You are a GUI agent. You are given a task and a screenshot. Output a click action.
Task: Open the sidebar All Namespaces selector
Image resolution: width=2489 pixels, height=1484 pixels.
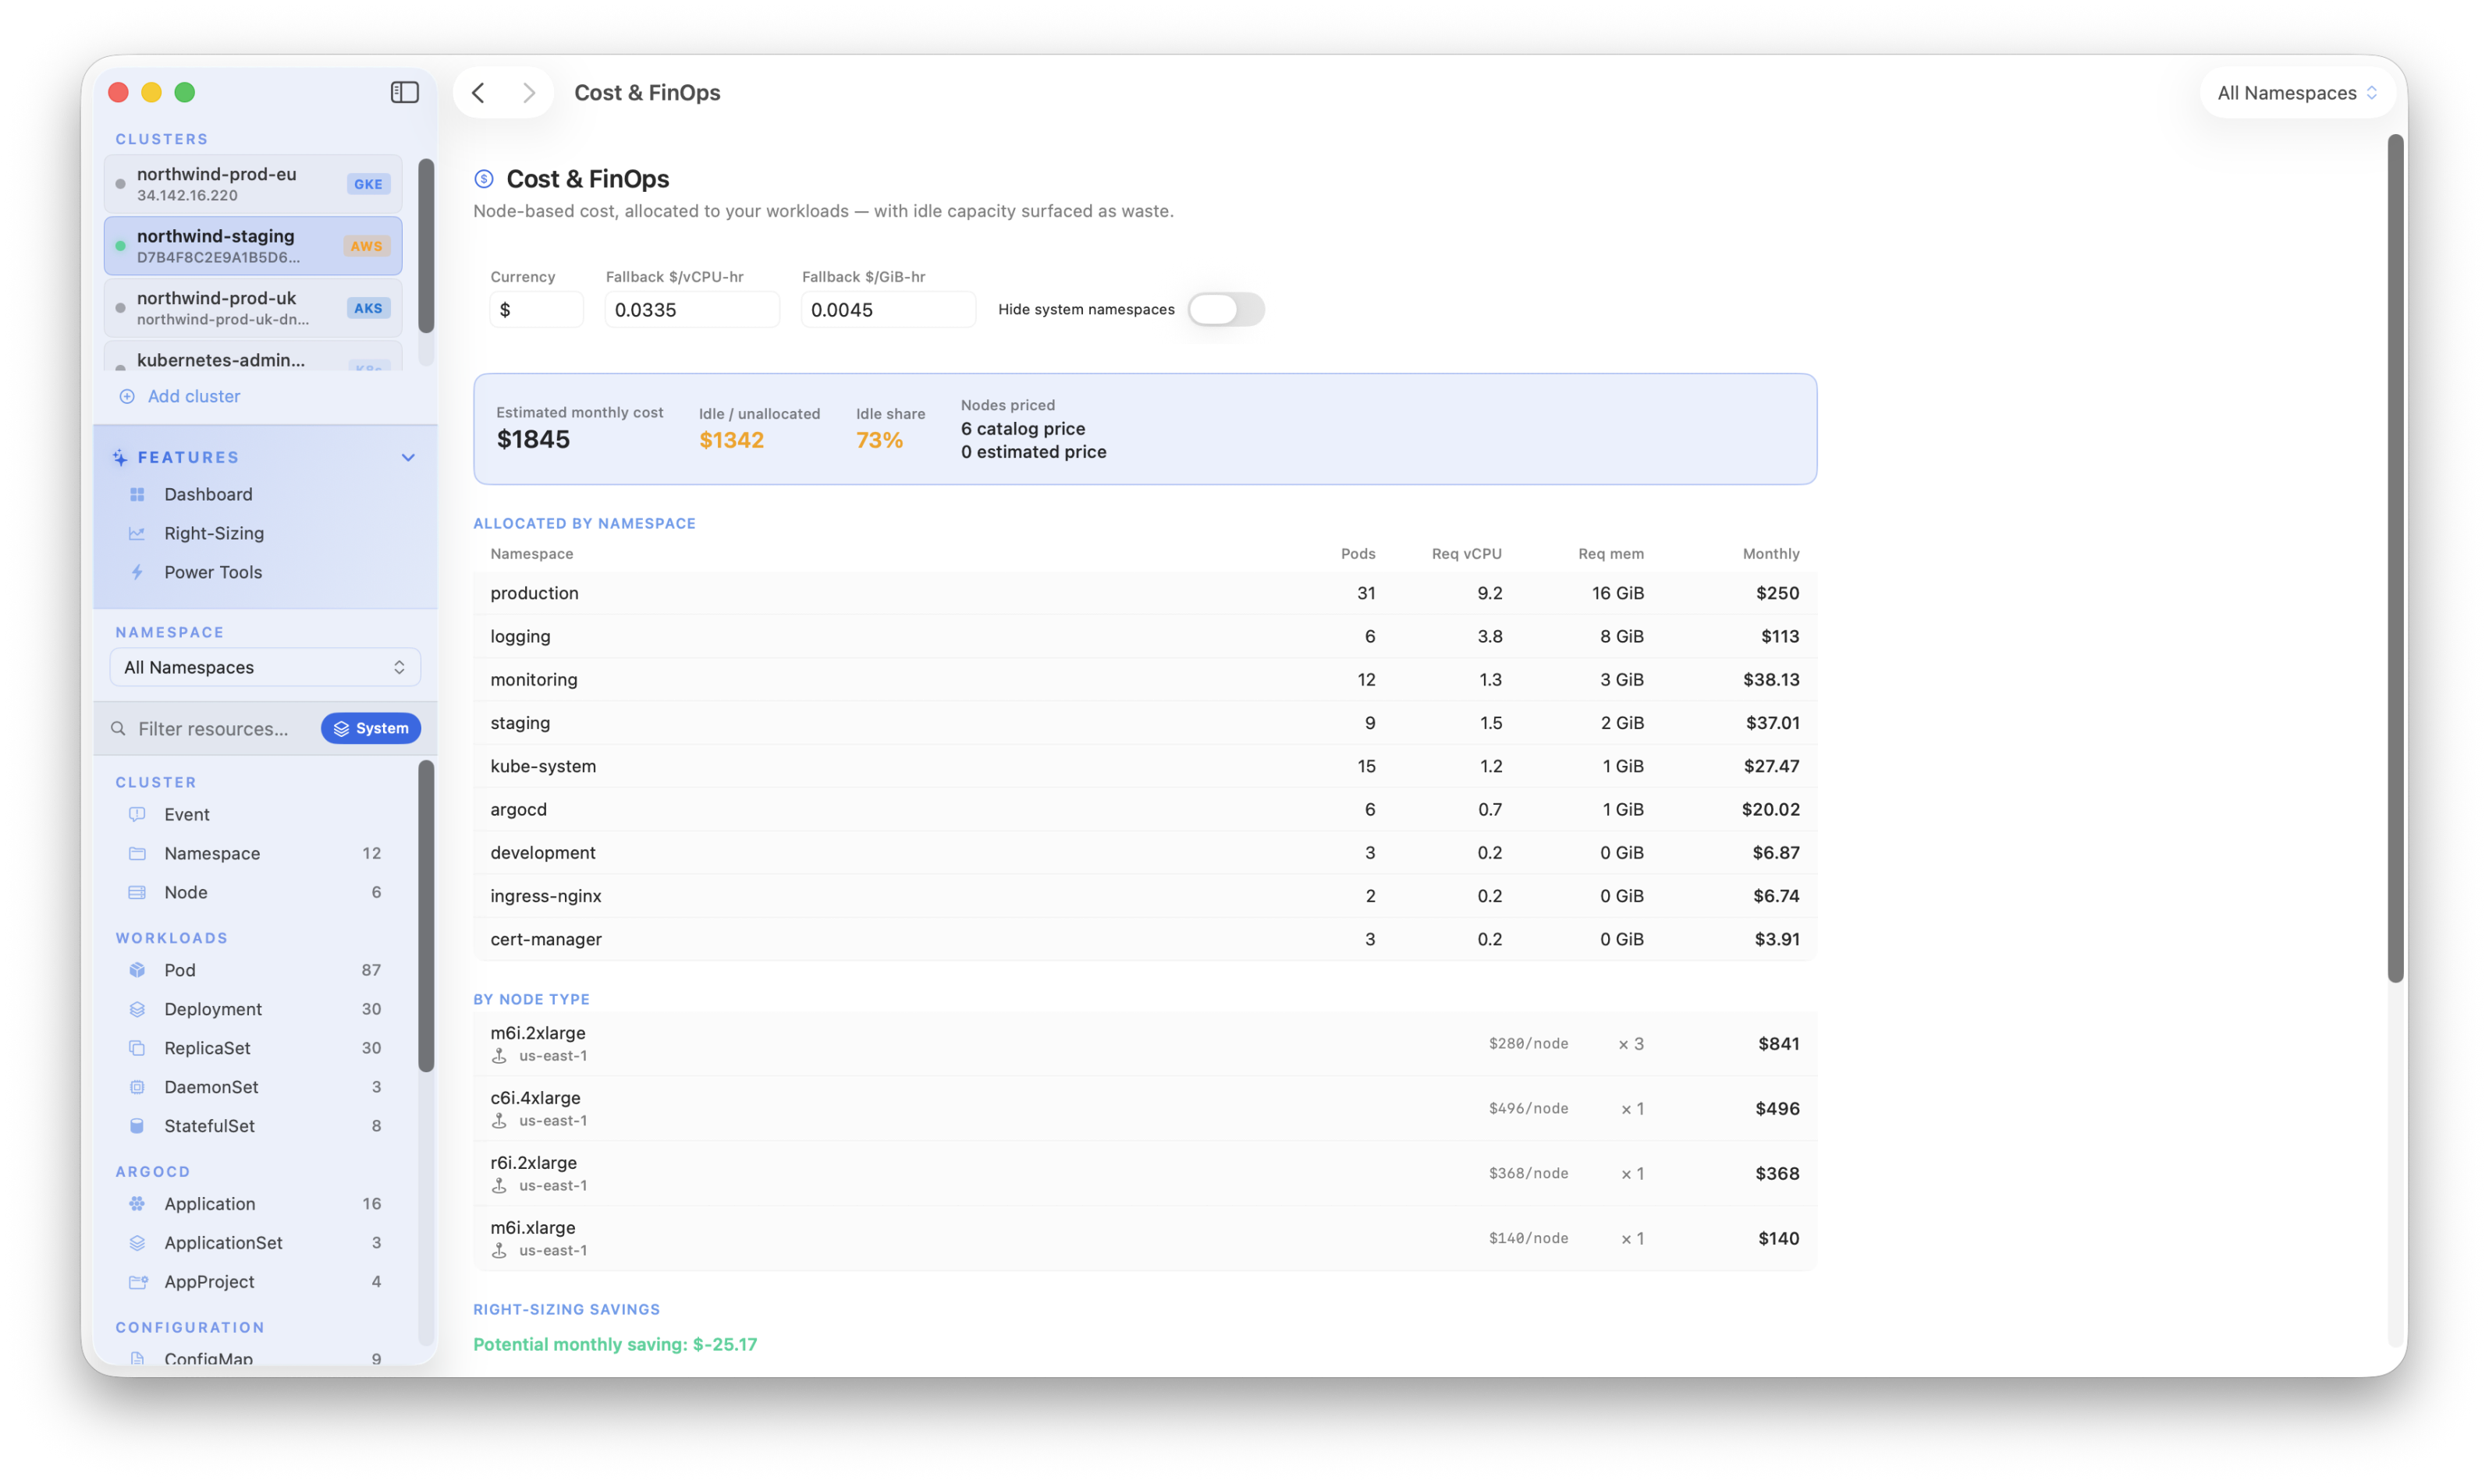click(x=264, y=667)
